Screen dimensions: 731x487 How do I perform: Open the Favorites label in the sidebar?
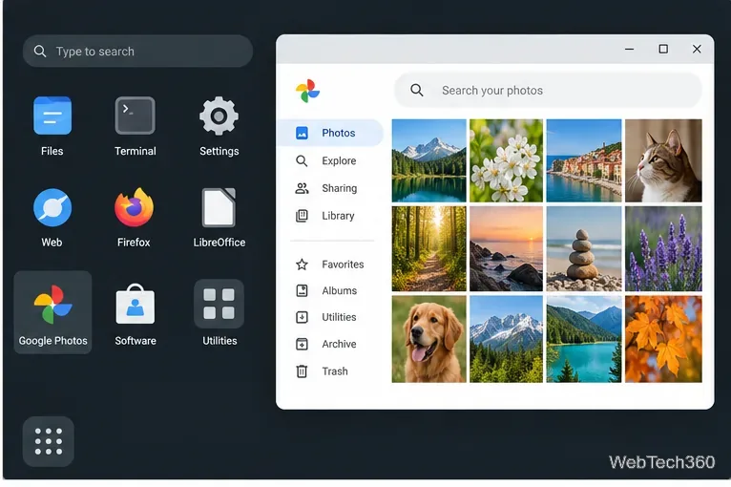343,265
